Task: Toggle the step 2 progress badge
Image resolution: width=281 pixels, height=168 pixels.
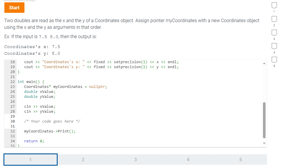Action: point(274,19)
